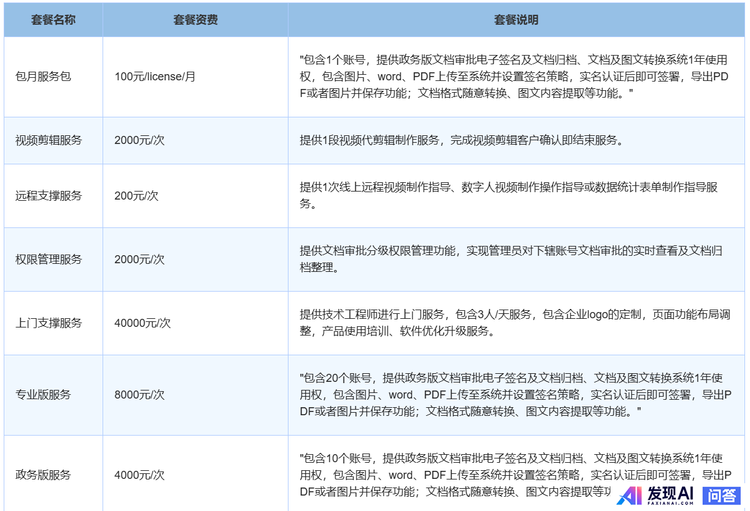Click the 8000元/次 price cell

140,395
